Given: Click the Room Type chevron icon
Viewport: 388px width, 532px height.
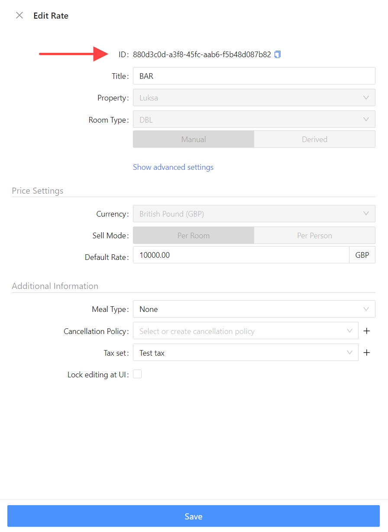Looking at the screenshot, I should tap(366, 120).
